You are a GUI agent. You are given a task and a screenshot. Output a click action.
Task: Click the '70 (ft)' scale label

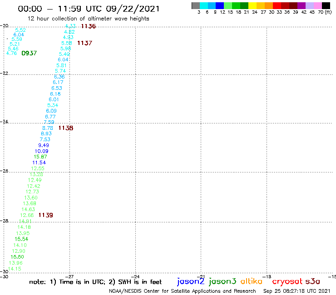pos(325,12)
